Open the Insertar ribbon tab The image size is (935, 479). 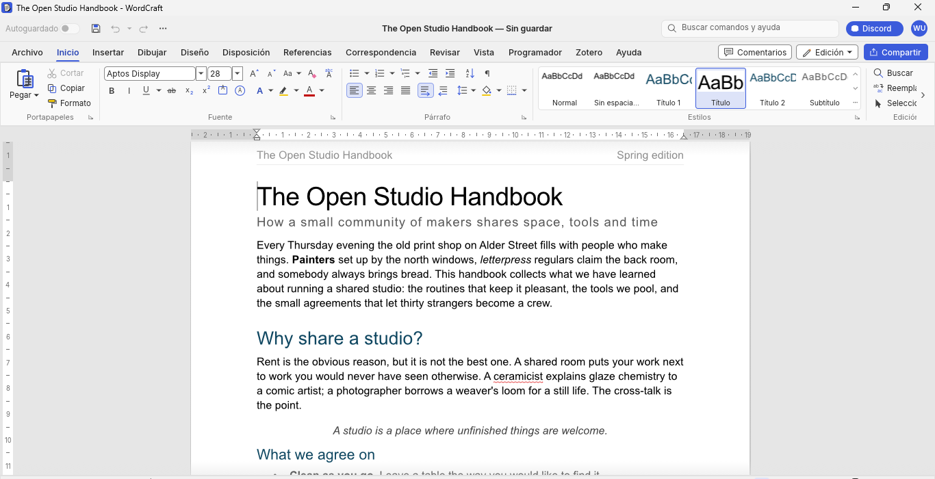108,52
